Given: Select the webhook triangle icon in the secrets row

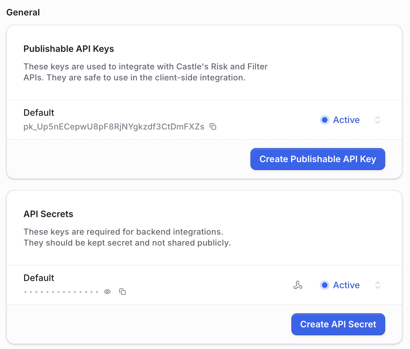Looking at the screenshot, I should pos(298,285).
